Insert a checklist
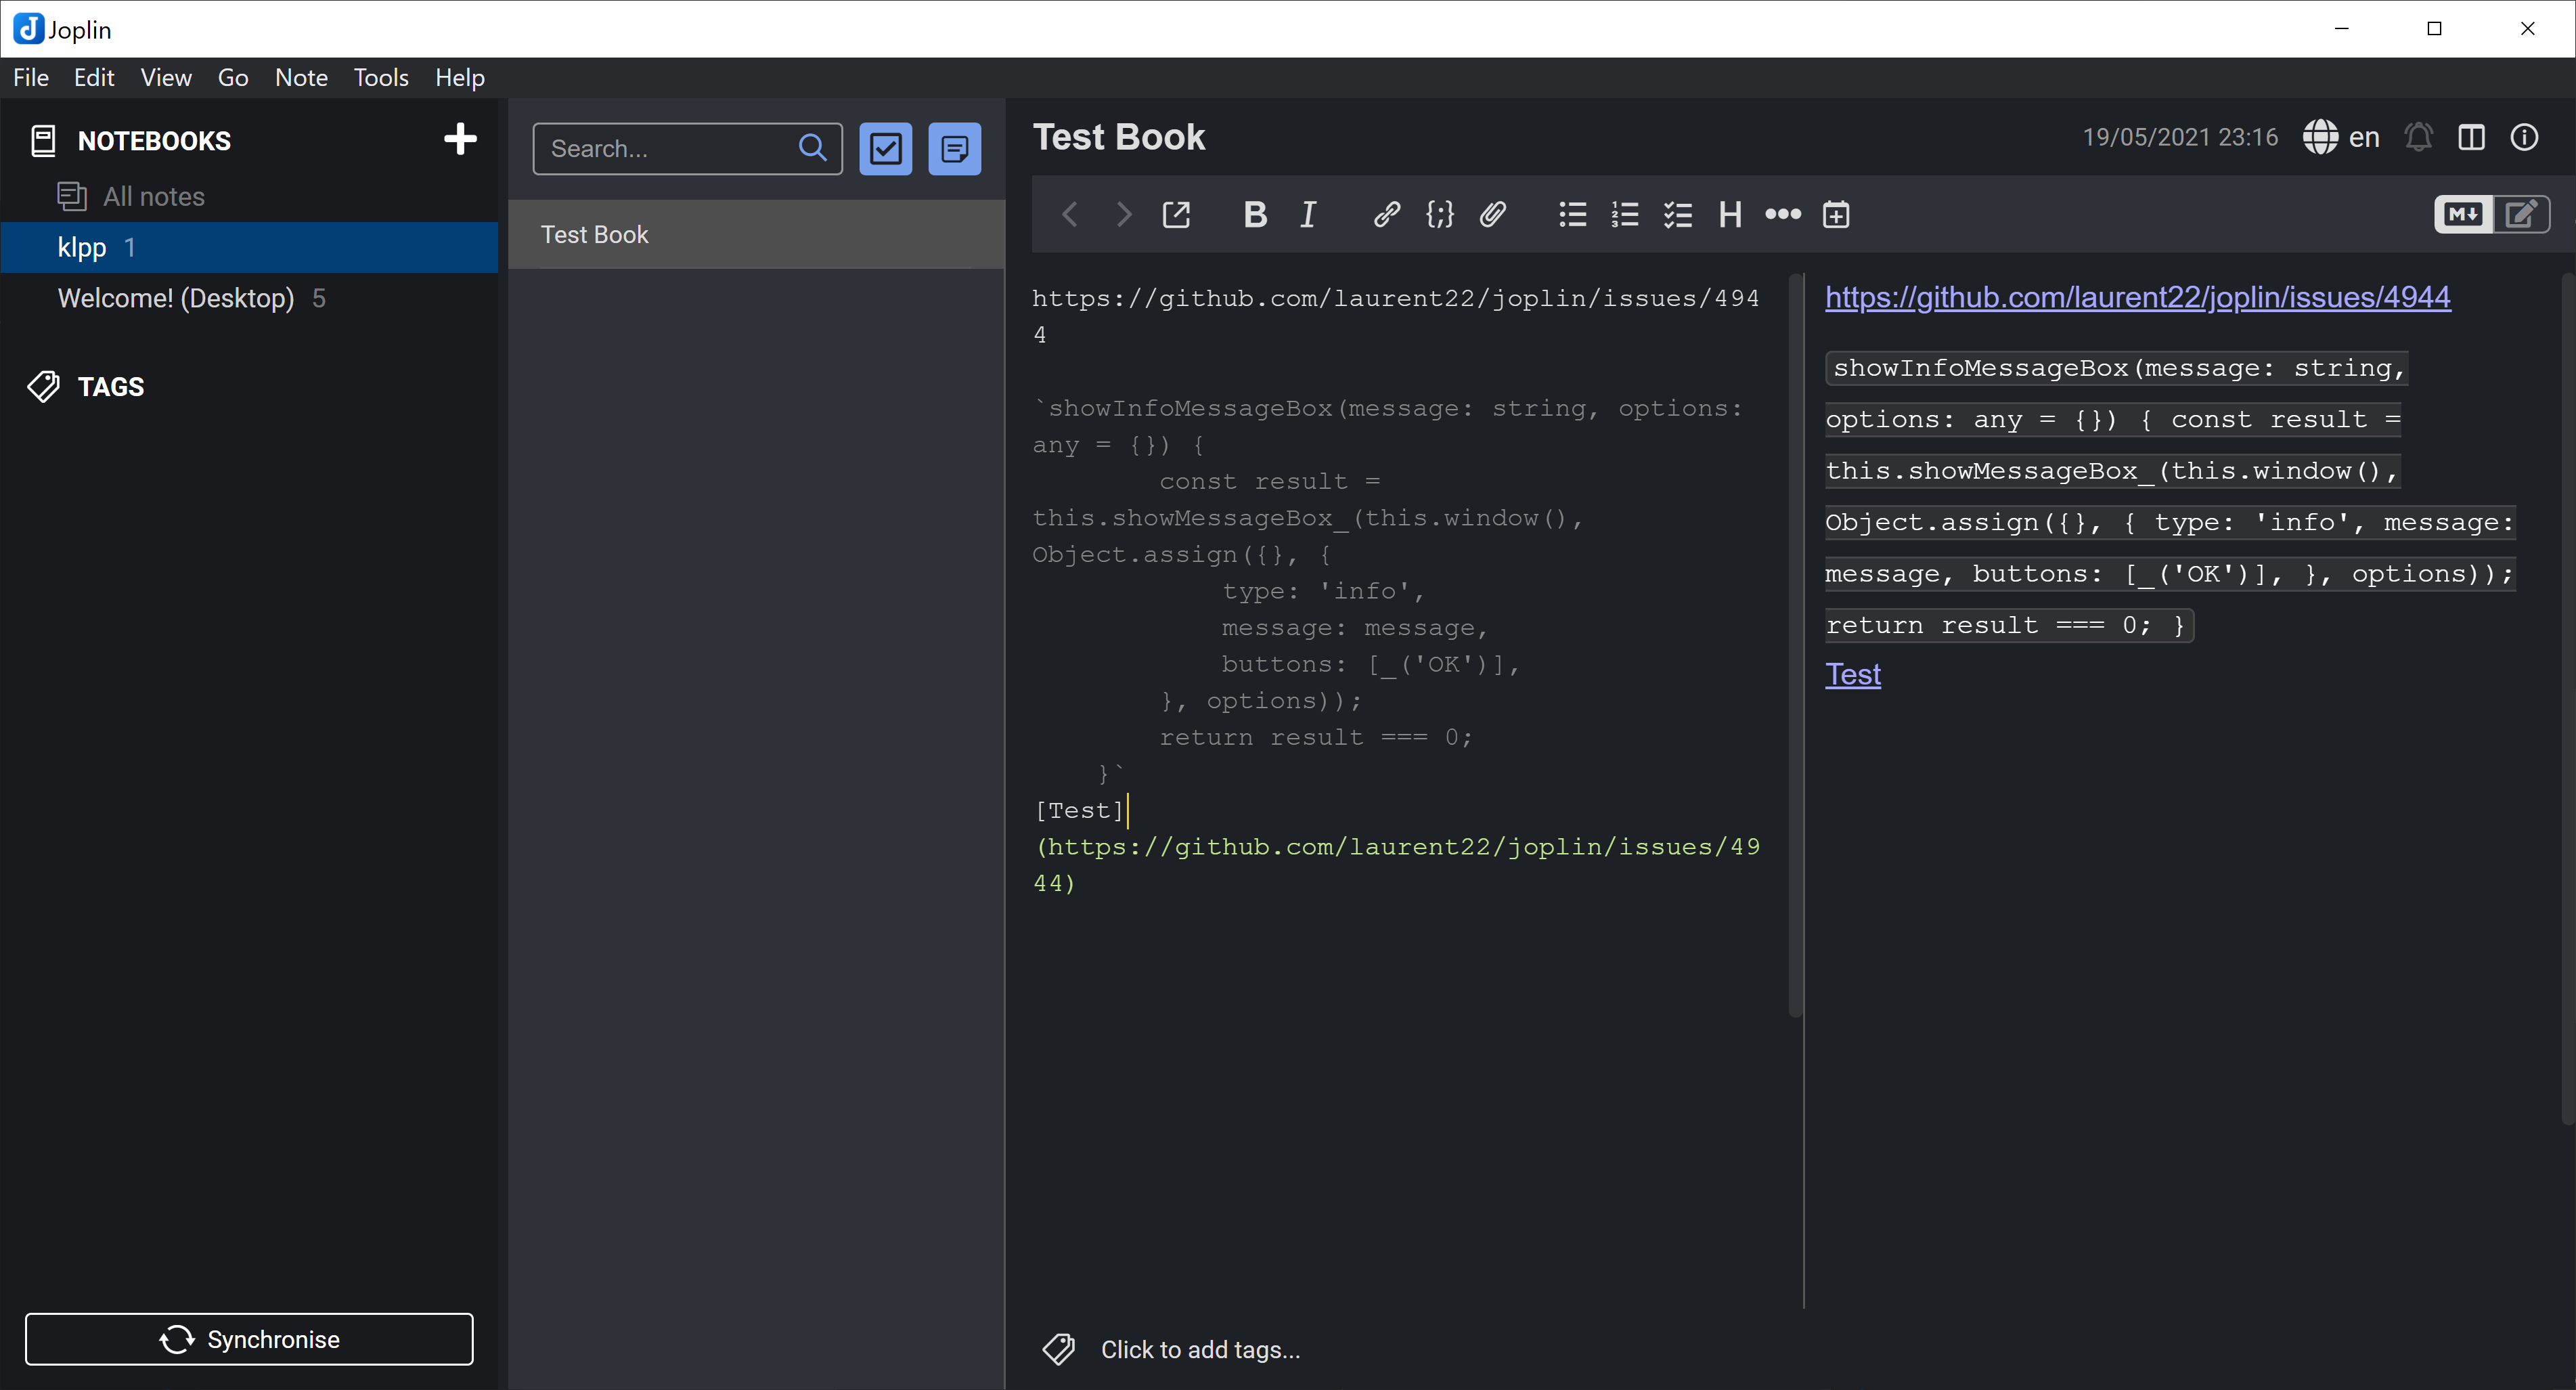 [x=1677, y=214]
